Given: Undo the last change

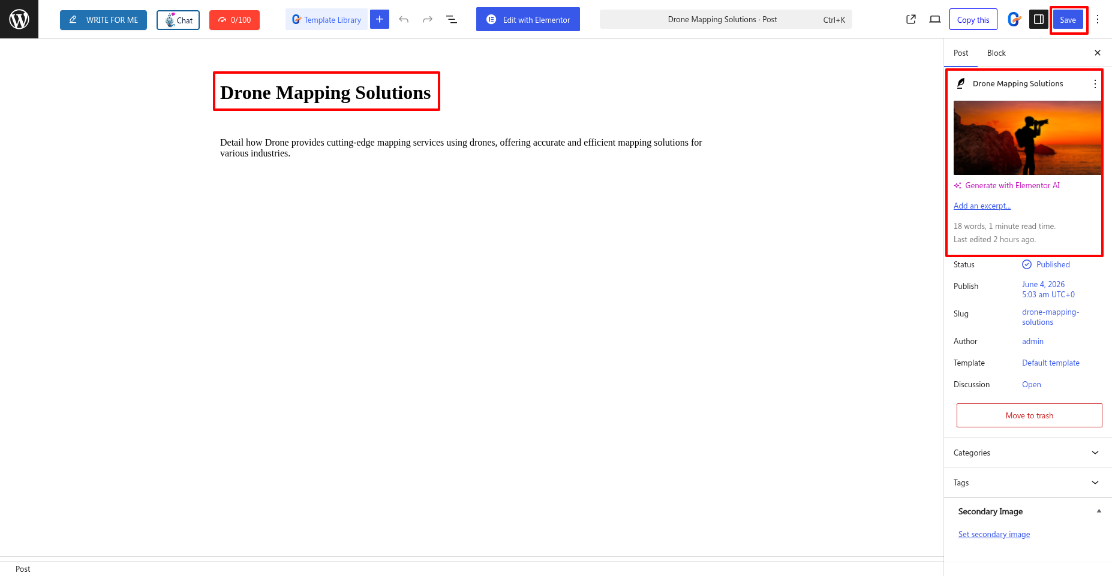Looking at the screenshot, I should click(404, 20).
